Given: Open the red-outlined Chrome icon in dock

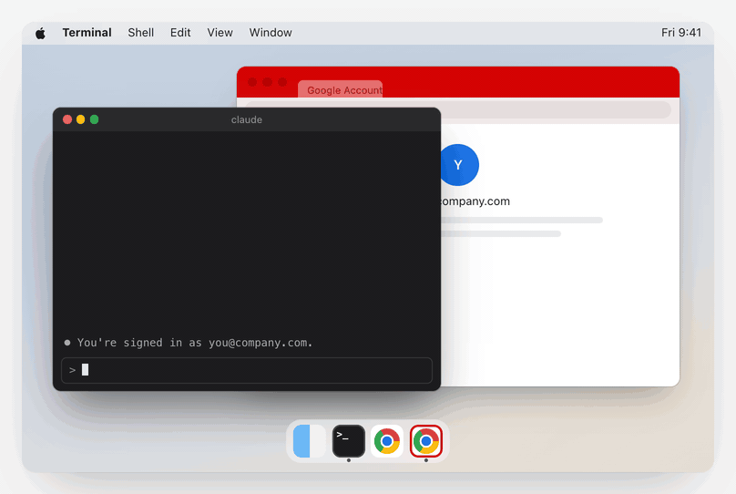Looking at the screenshot, I should pyautogui.click(x=426, y=441).
